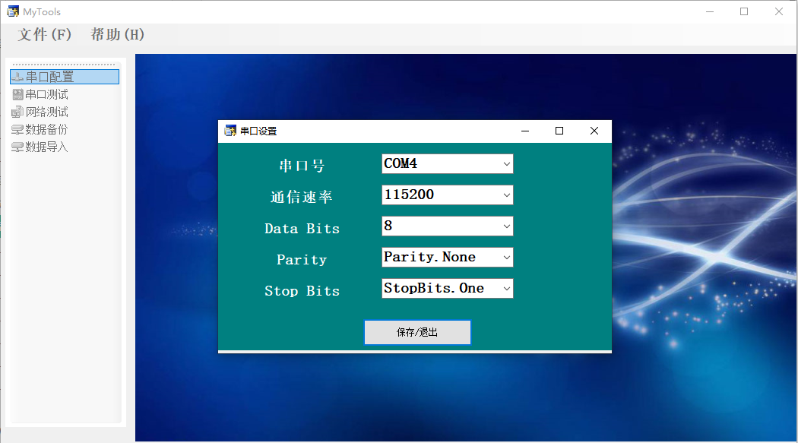Open the 通信速率 baud rate dropdown

pos(505,195)
